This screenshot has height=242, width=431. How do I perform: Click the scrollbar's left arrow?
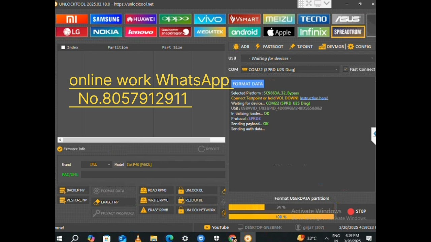[60, 140]
